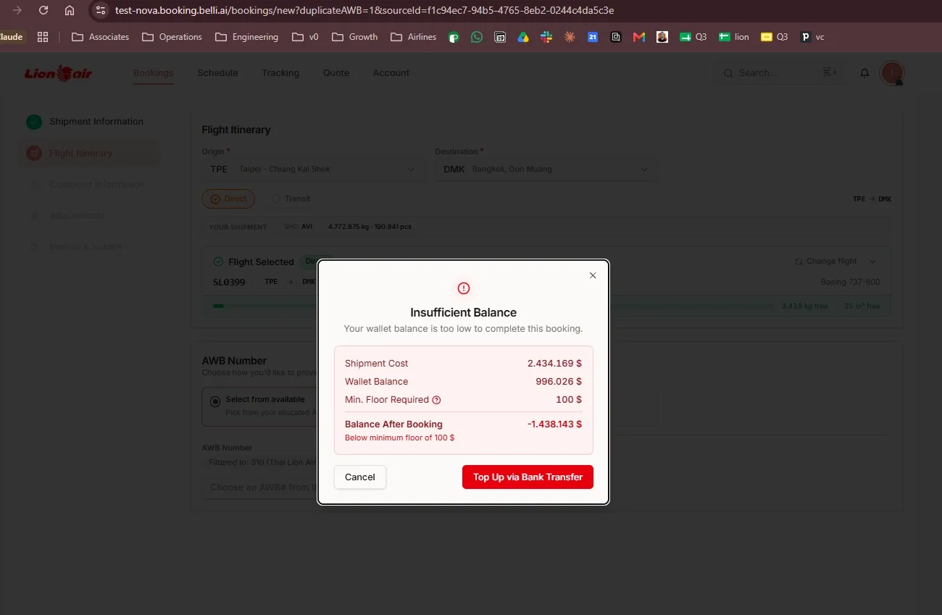942x615 pixels.
Task: Open the Tracking tab
Action: click(x=280, y=73)
